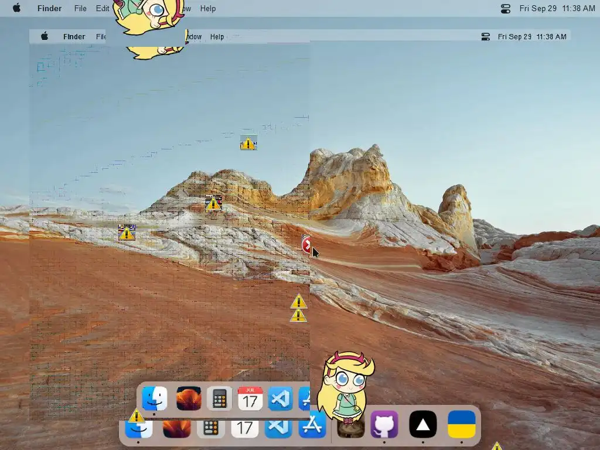Launch VS Code from the bottom dock
The image size is (600, 450).
pyautogui.click(x=278, y=428)
